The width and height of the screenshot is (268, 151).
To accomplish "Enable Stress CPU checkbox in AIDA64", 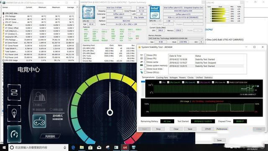I will pyautogui.click(x=145, y=55).
